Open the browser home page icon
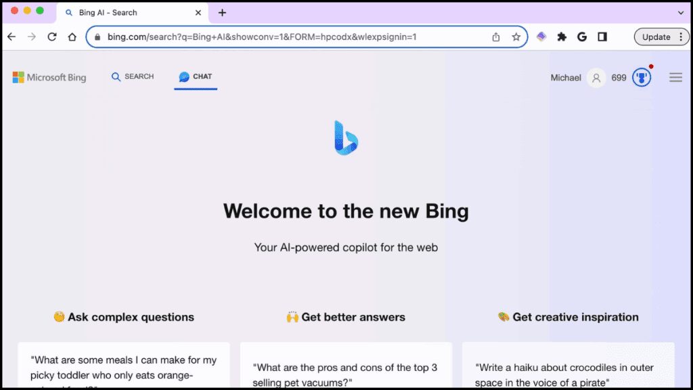Screen dimensions: 693x390 coord(72,37)
